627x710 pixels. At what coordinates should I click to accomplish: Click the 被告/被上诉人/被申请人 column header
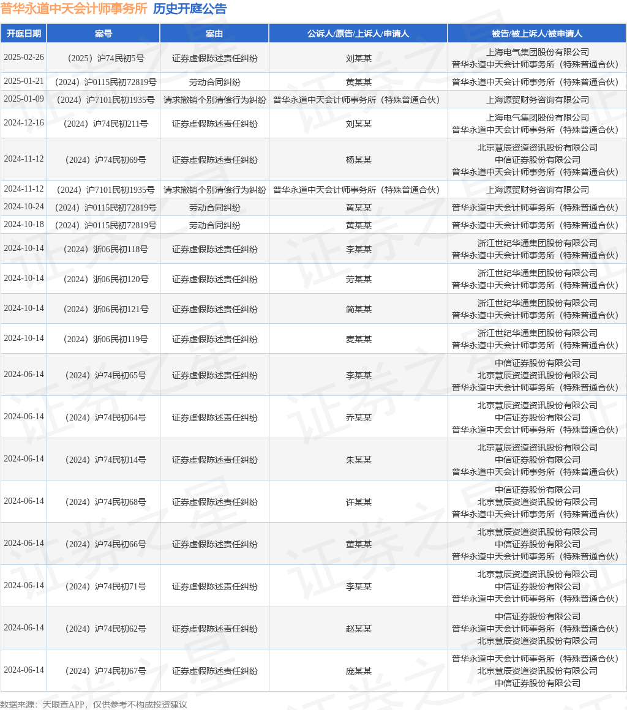537,34
